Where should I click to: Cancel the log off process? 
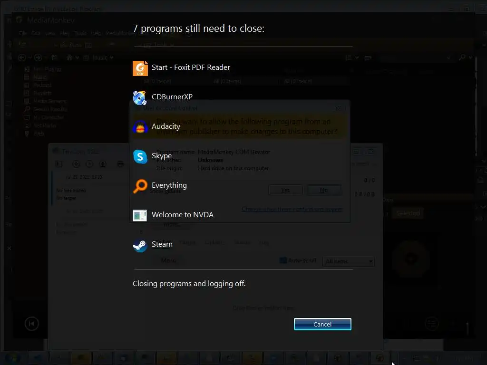point(322,324)
